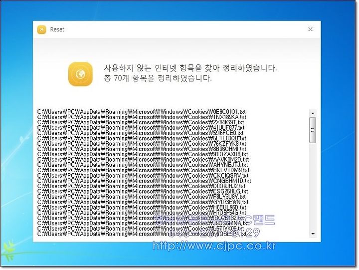Select the Cookies\41UUF877.txt row
This screenshot has height=270, width=359.
[141, 128]
